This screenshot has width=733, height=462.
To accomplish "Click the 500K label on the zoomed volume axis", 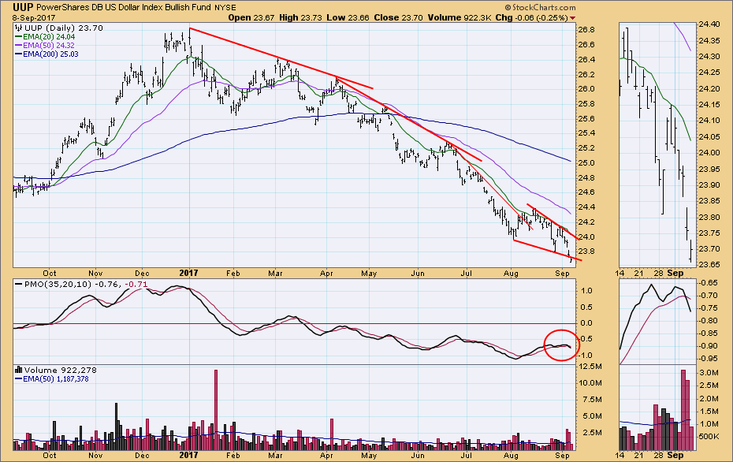I will [709, 436].
